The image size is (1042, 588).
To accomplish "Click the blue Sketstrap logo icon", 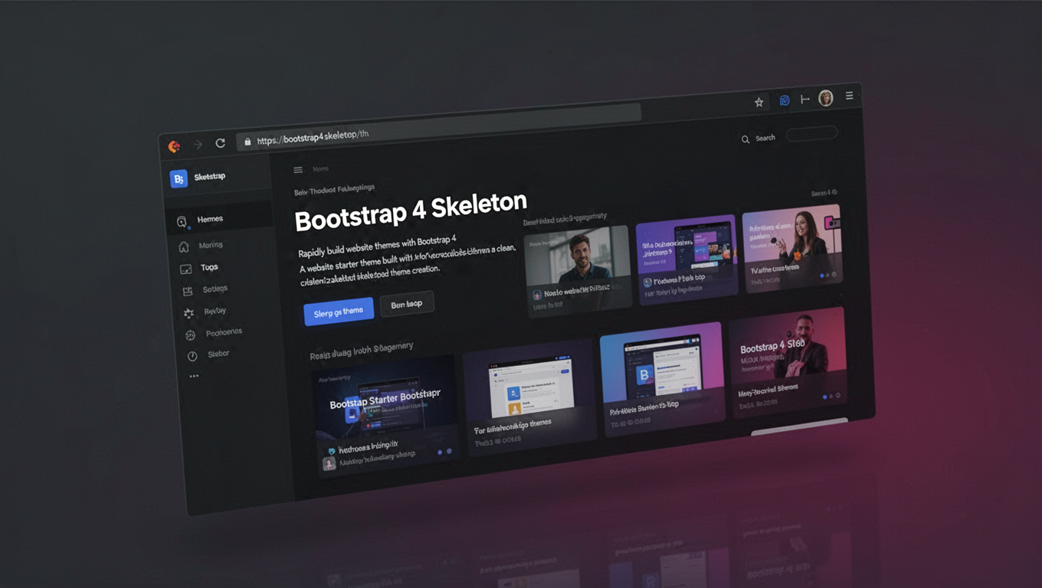I will click(x=179, y=178).
